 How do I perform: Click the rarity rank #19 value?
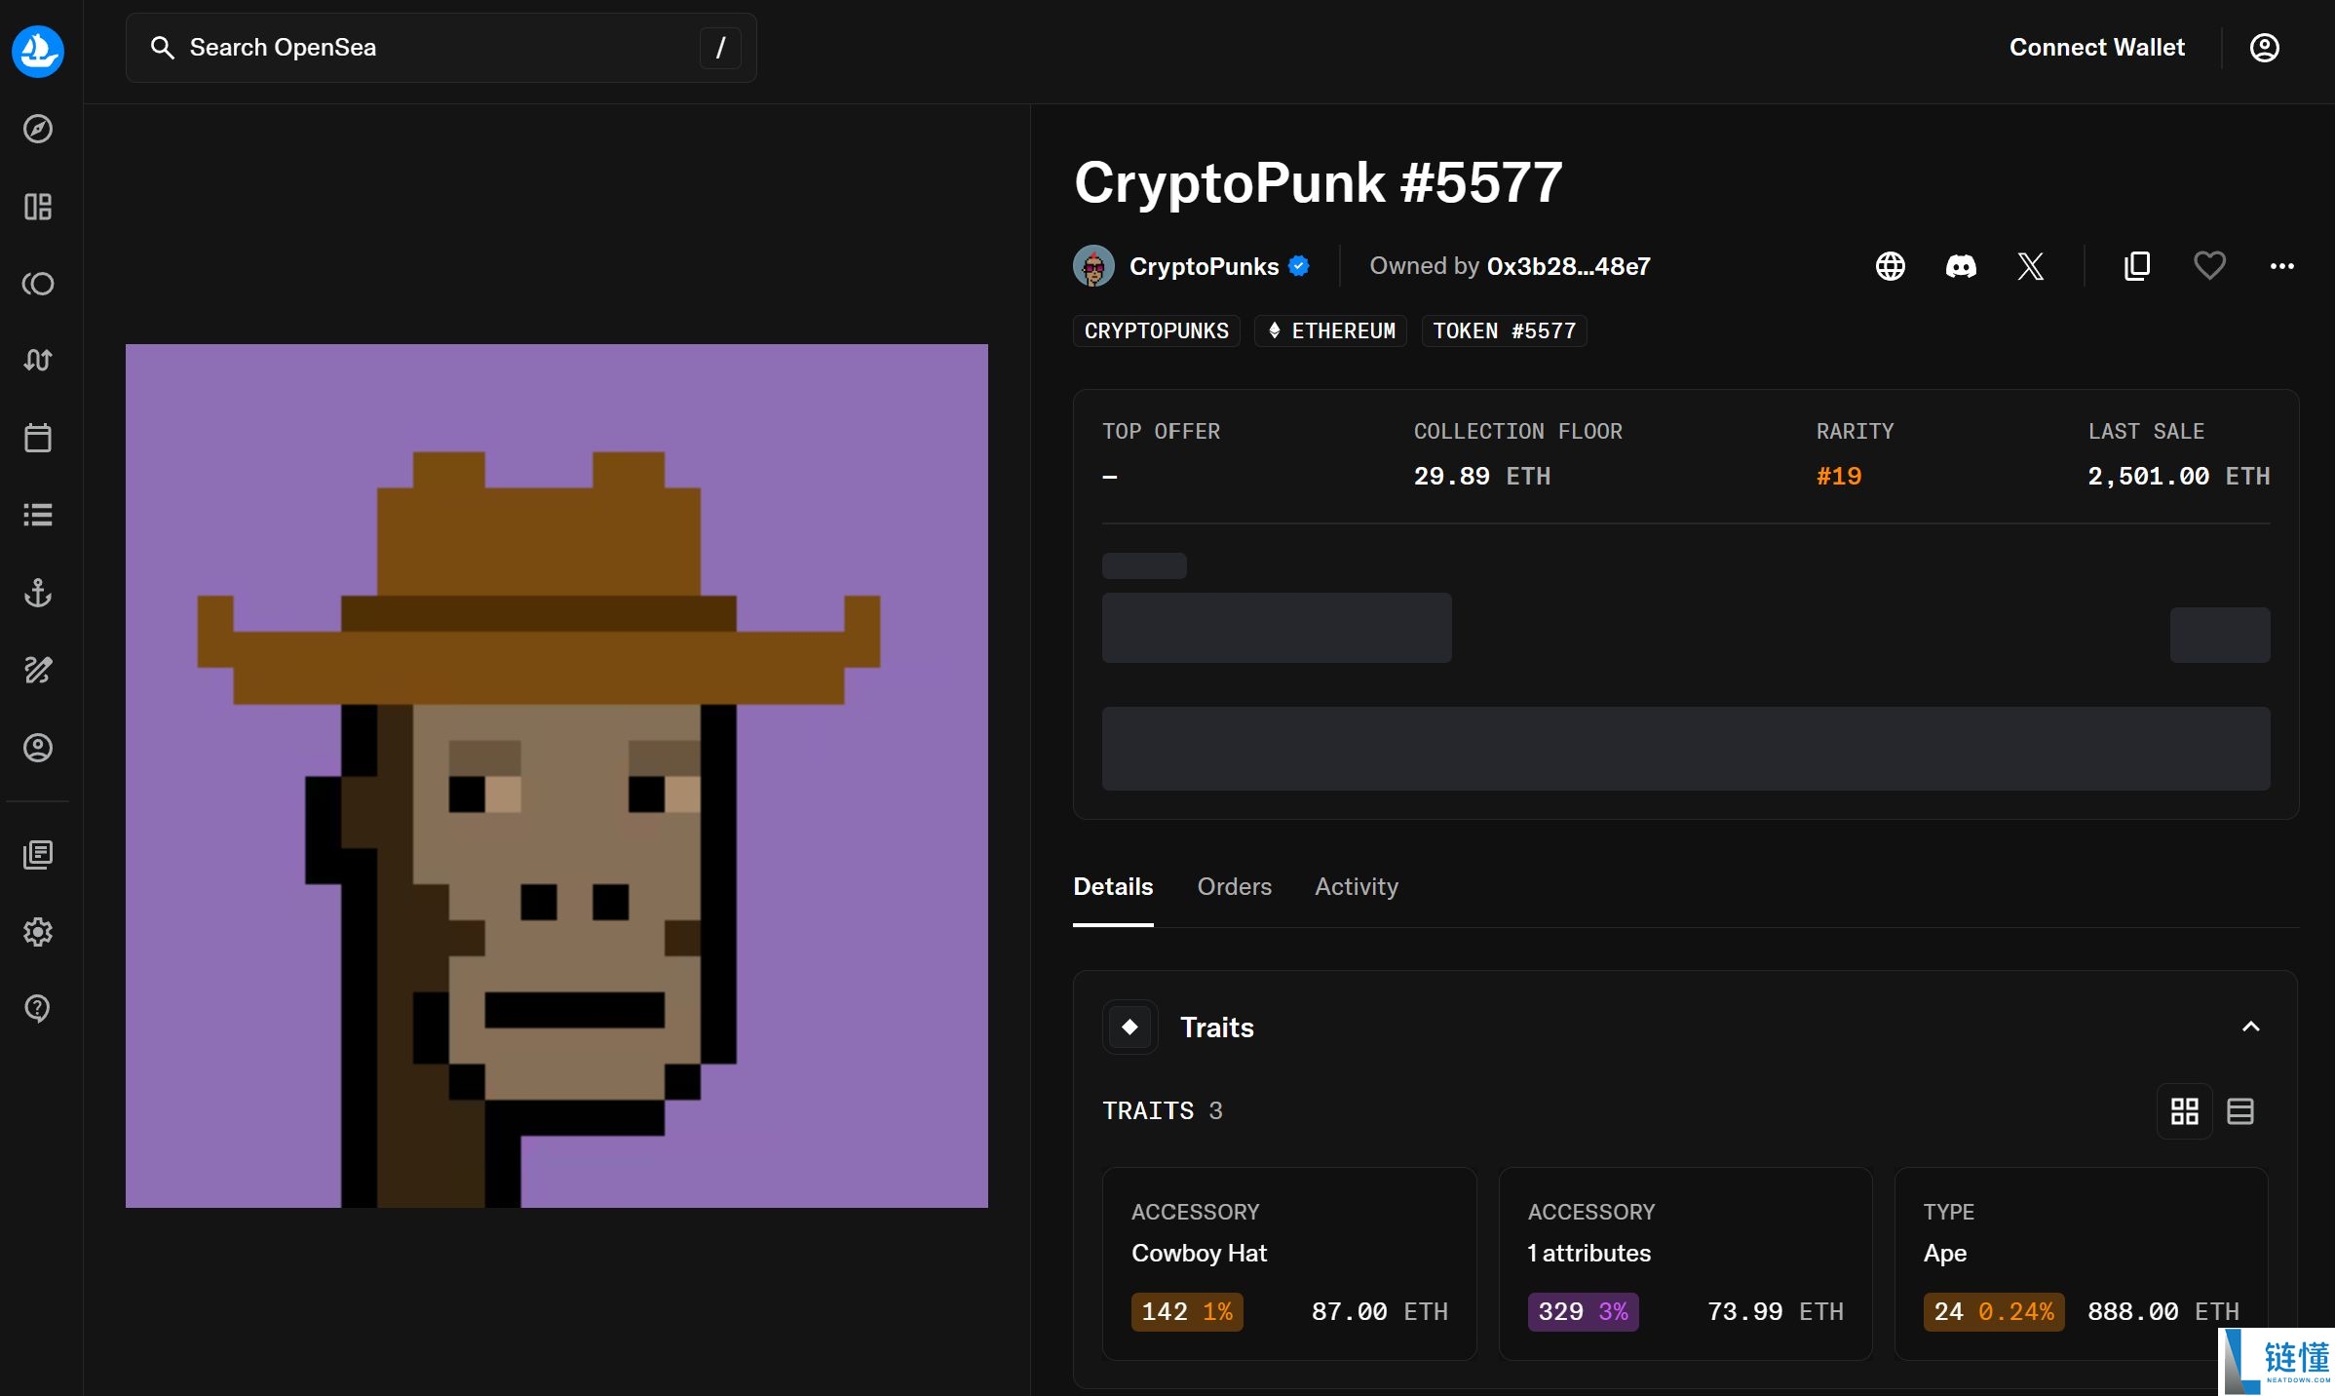tap(1839, 477)
